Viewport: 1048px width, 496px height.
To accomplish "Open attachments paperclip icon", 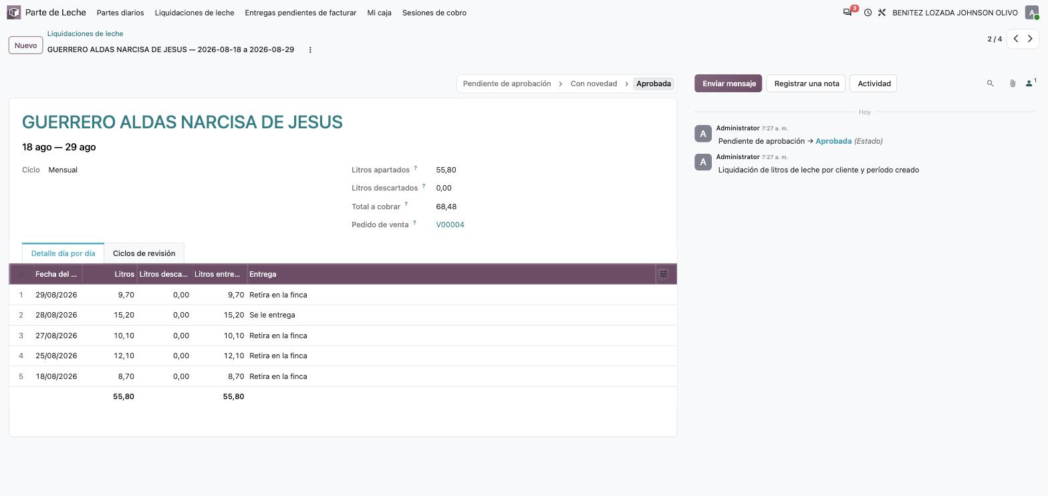I will click(x=1013, y=84).
